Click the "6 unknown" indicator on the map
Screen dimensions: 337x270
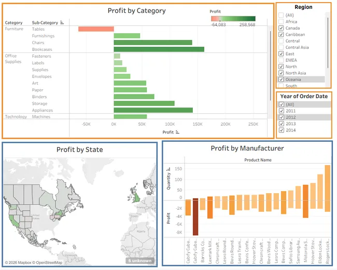click(x=140, y=261)
